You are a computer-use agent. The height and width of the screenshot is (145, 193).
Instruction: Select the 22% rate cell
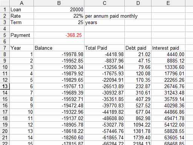[59, 16]
